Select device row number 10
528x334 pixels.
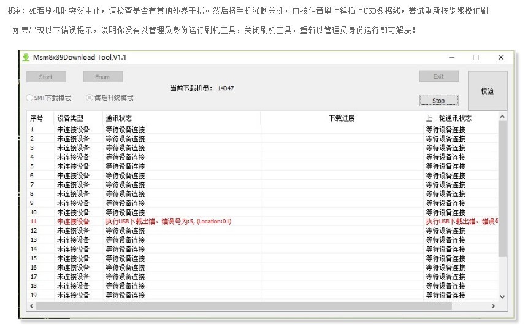262,212
